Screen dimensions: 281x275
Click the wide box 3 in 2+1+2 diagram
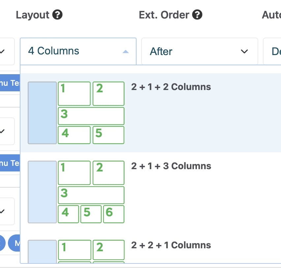(91, 116)
